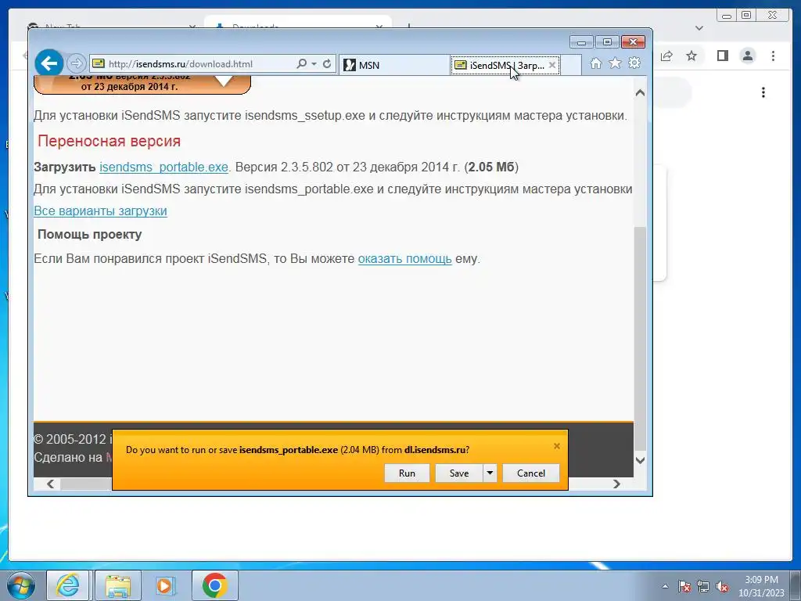Open Windows Media Player from taskbar

(x=165, y=585)
